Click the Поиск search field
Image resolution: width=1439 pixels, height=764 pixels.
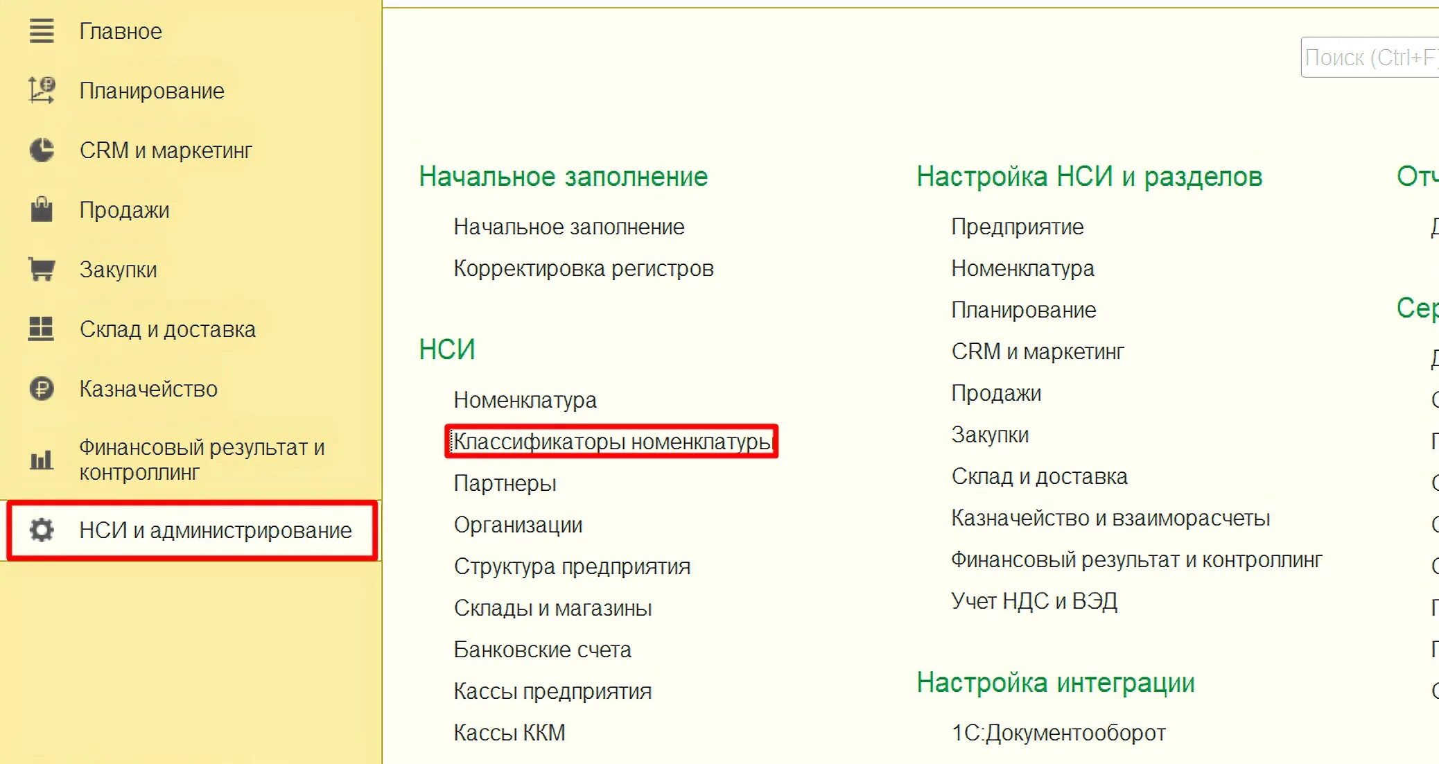(x=1369, y=58)
